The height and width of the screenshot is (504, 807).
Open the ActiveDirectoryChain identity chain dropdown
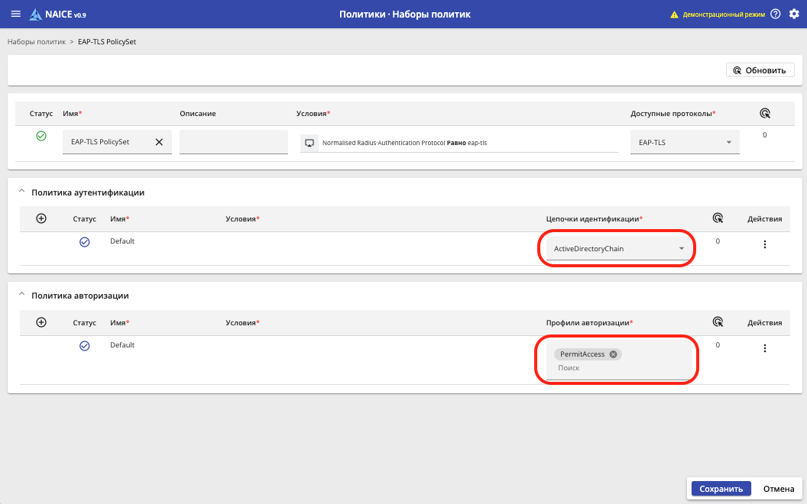tap(617, 248)
